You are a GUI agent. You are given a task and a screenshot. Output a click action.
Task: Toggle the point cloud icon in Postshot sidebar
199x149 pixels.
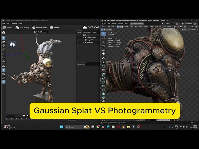coord(3,78)
